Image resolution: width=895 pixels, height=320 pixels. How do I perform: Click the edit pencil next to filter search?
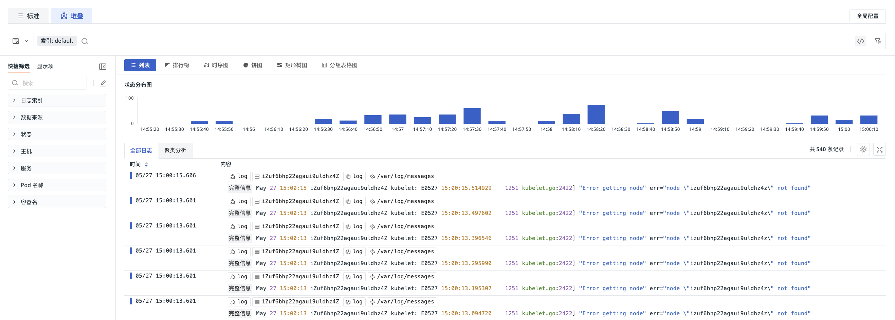[103, 83]
